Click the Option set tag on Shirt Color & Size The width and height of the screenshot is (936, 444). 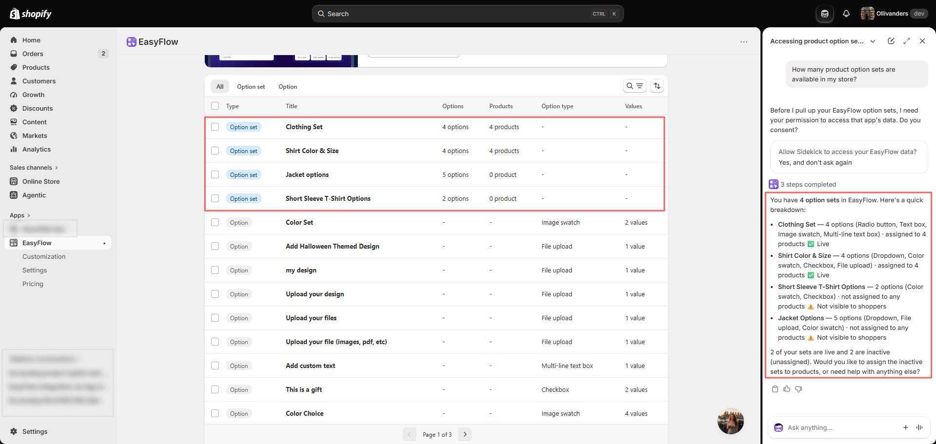(244, 151)
